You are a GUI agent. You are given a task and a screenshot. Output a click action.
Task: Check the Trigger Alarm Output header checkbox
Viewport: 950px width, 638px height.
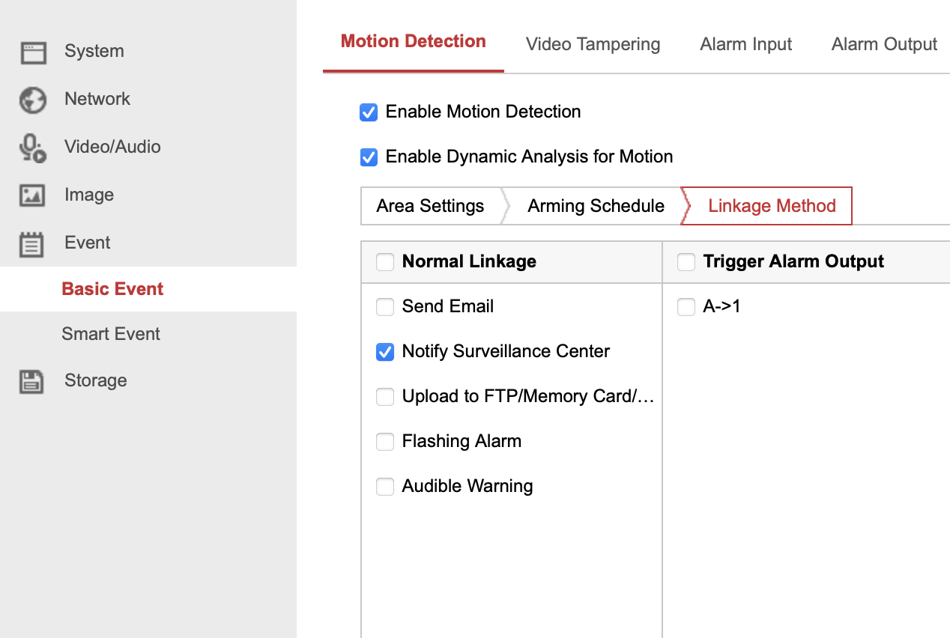point(686,261)
